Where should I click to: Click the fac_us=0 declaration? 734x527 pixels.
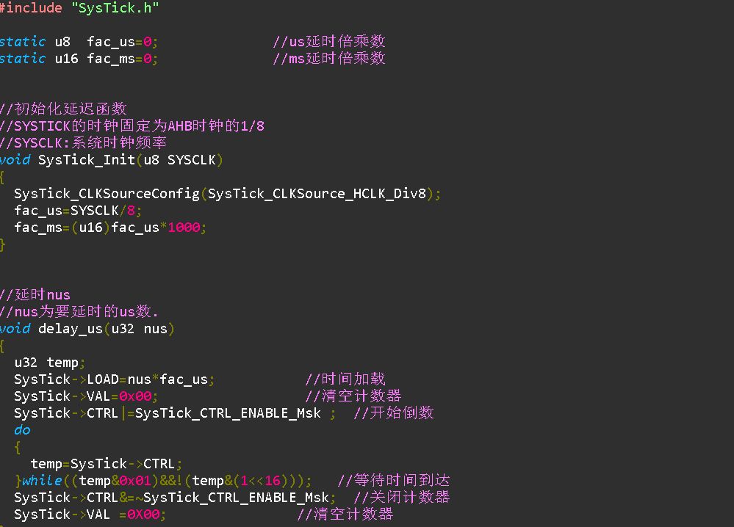[x=79, y=42]
